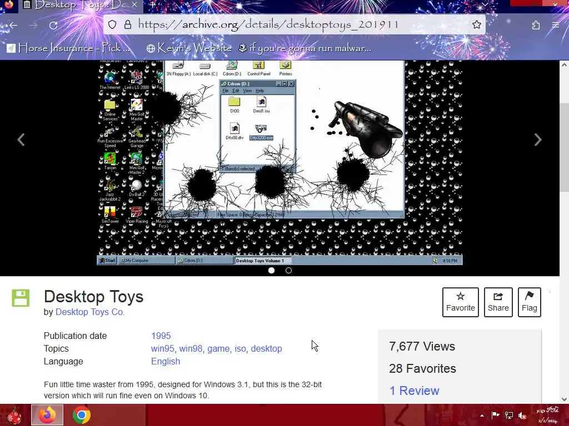Open the 'if you're gonna run malwar...' bookmark
This screenshot has width=569, height=426.
click(x=305, y=48)
